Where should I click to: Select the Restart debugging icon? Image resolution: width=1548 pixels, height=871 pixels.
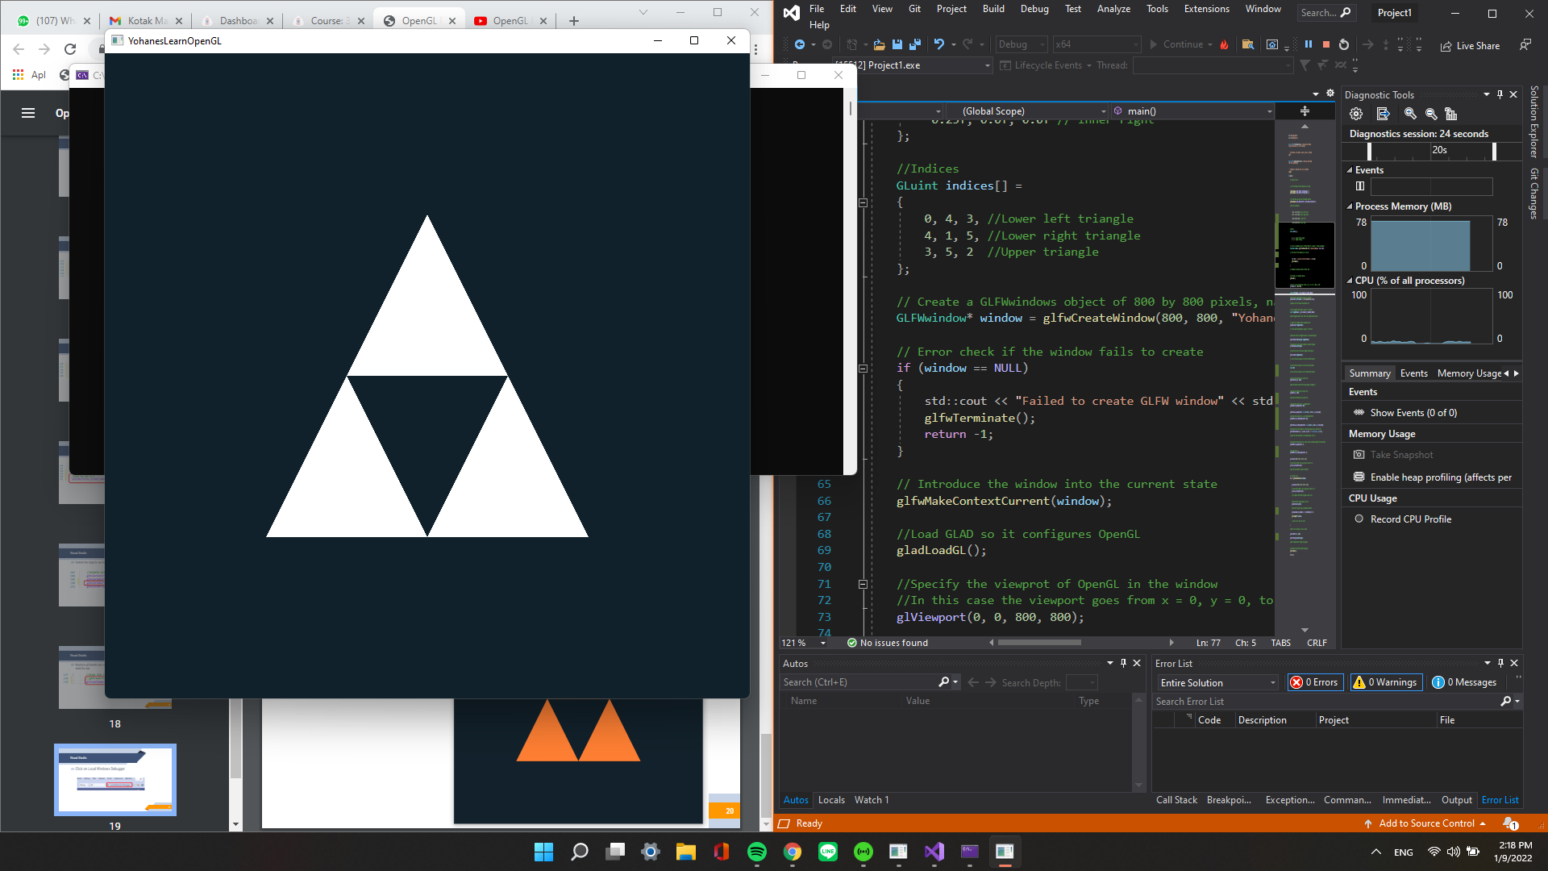[x=1344, y=44]
